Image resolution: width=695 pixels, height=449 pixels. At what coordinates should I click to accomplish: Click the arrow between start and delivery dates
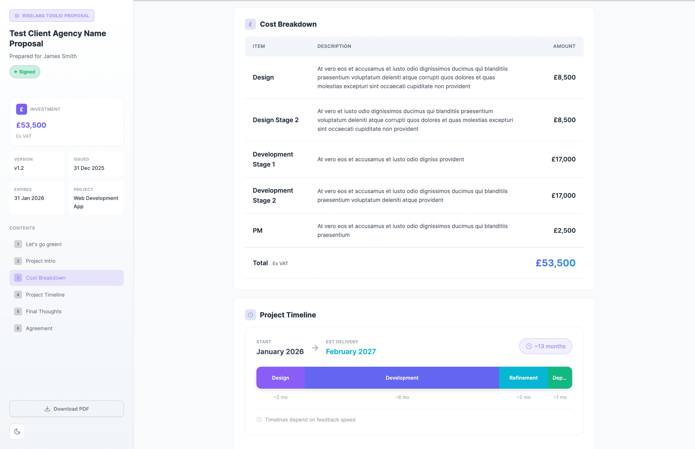tap(315, 348)
